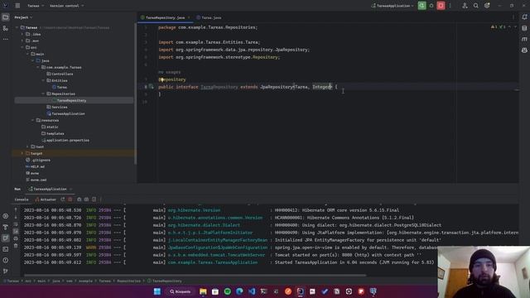530x298 pixels.
Task: Open the Database tool window
Action: pyautogui.click(x=524, y=28)
